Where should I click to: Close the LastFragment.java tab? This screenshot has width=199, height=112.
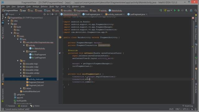pyautogui.click(x=146, y=14)
